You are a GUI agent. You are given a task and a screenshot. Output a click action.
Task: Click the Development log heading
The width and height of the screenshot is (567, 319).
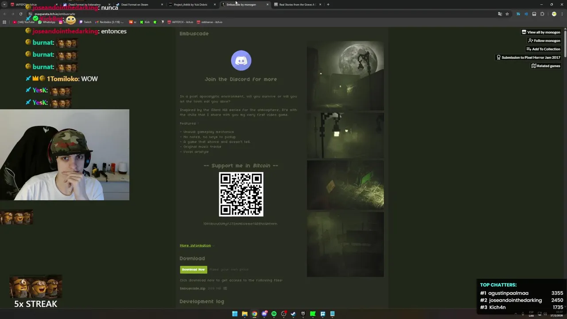tap(202, 301)
